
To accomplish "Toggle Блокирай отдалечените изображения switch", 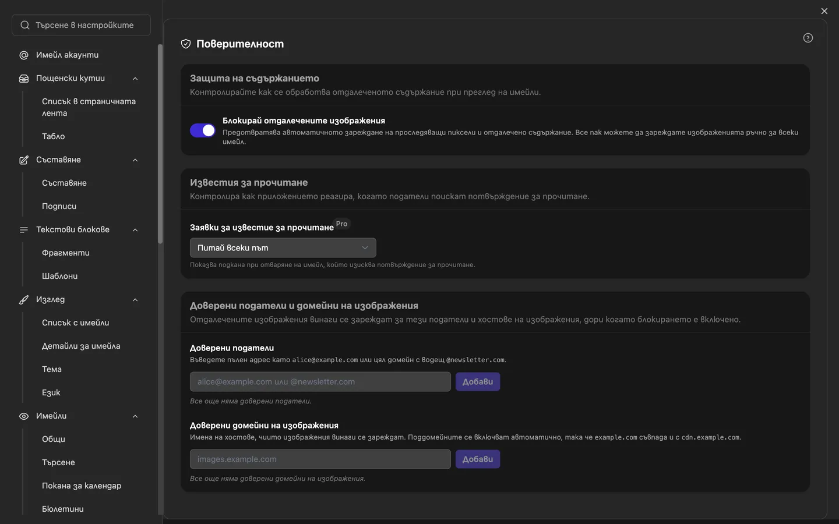I will coord(203,130).
